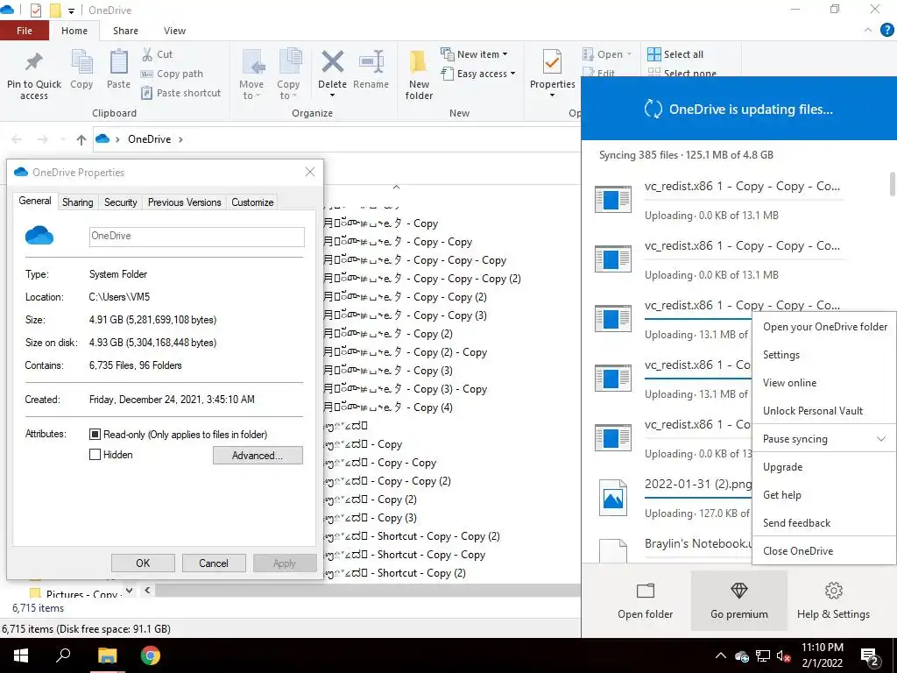The image size is (897, 673).
Task: Click the New folder icon
Action: (x=419, y=62)
